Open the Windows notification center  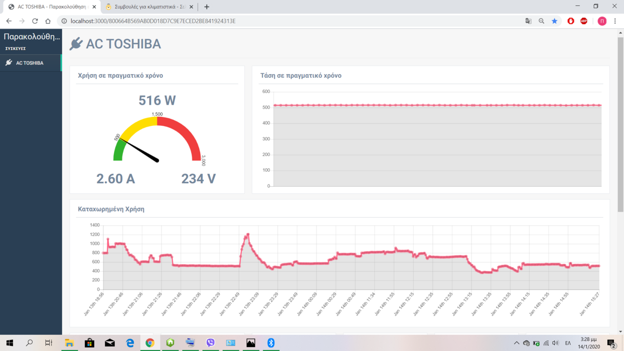click(611, 343)
